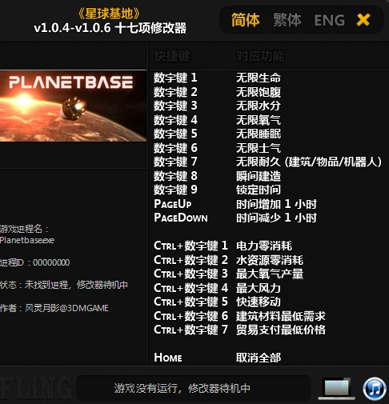Select the 无限氧气 cheat entry

259,120
